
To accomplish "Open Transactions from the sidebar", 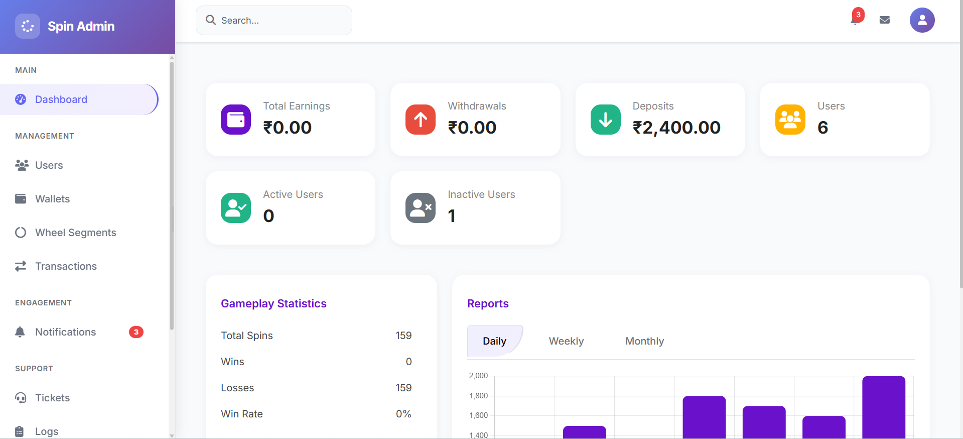I will (66, 266).
